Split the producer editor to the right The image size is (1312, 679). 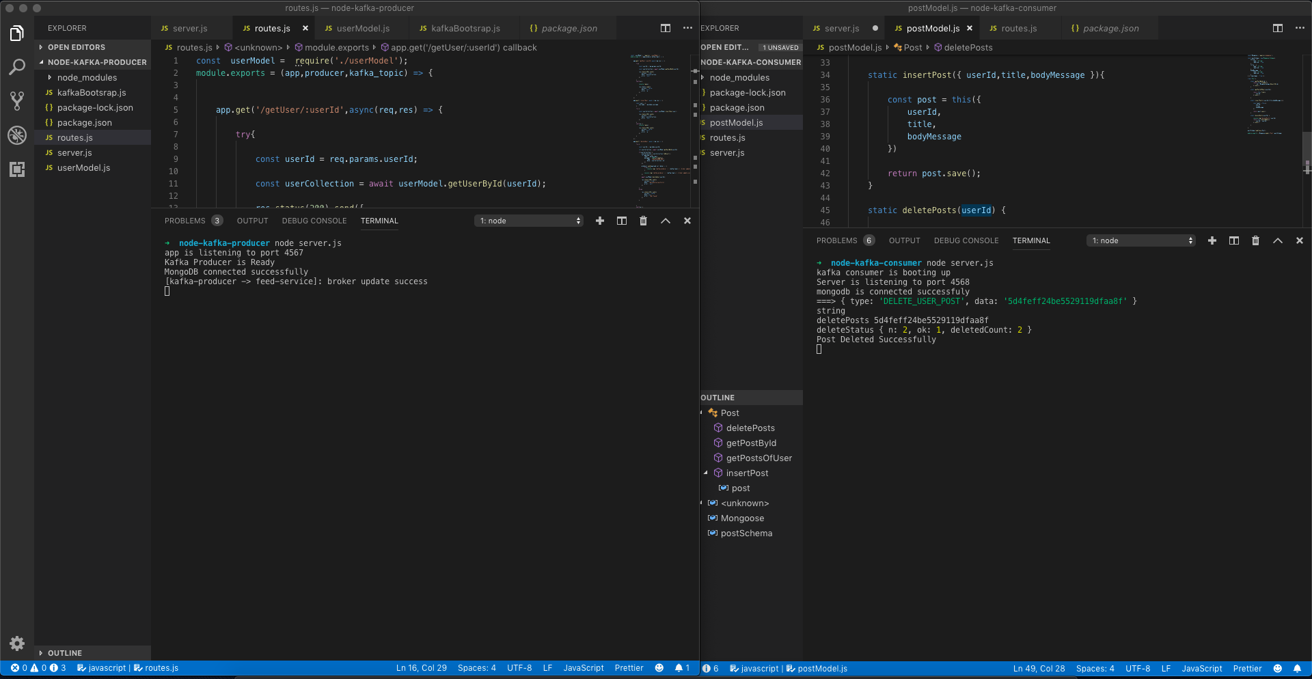665,28
